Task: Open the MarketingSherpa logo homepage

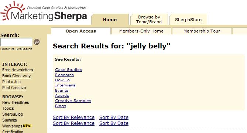Action: [44, 12]
